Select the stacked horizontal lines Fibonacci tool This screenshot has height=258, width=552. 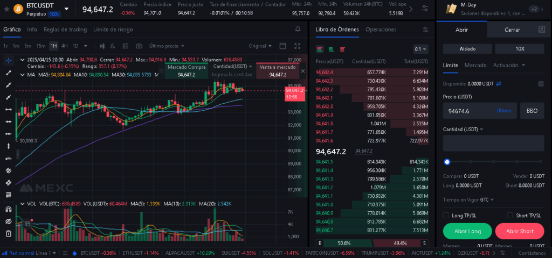(9, 195)
